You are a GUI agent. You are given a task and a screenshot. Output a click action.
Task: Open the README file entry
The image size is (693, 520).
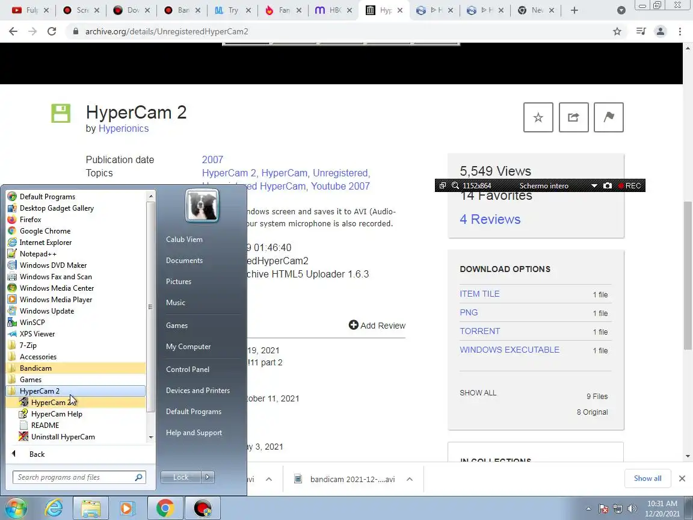(x=45, y=426)
